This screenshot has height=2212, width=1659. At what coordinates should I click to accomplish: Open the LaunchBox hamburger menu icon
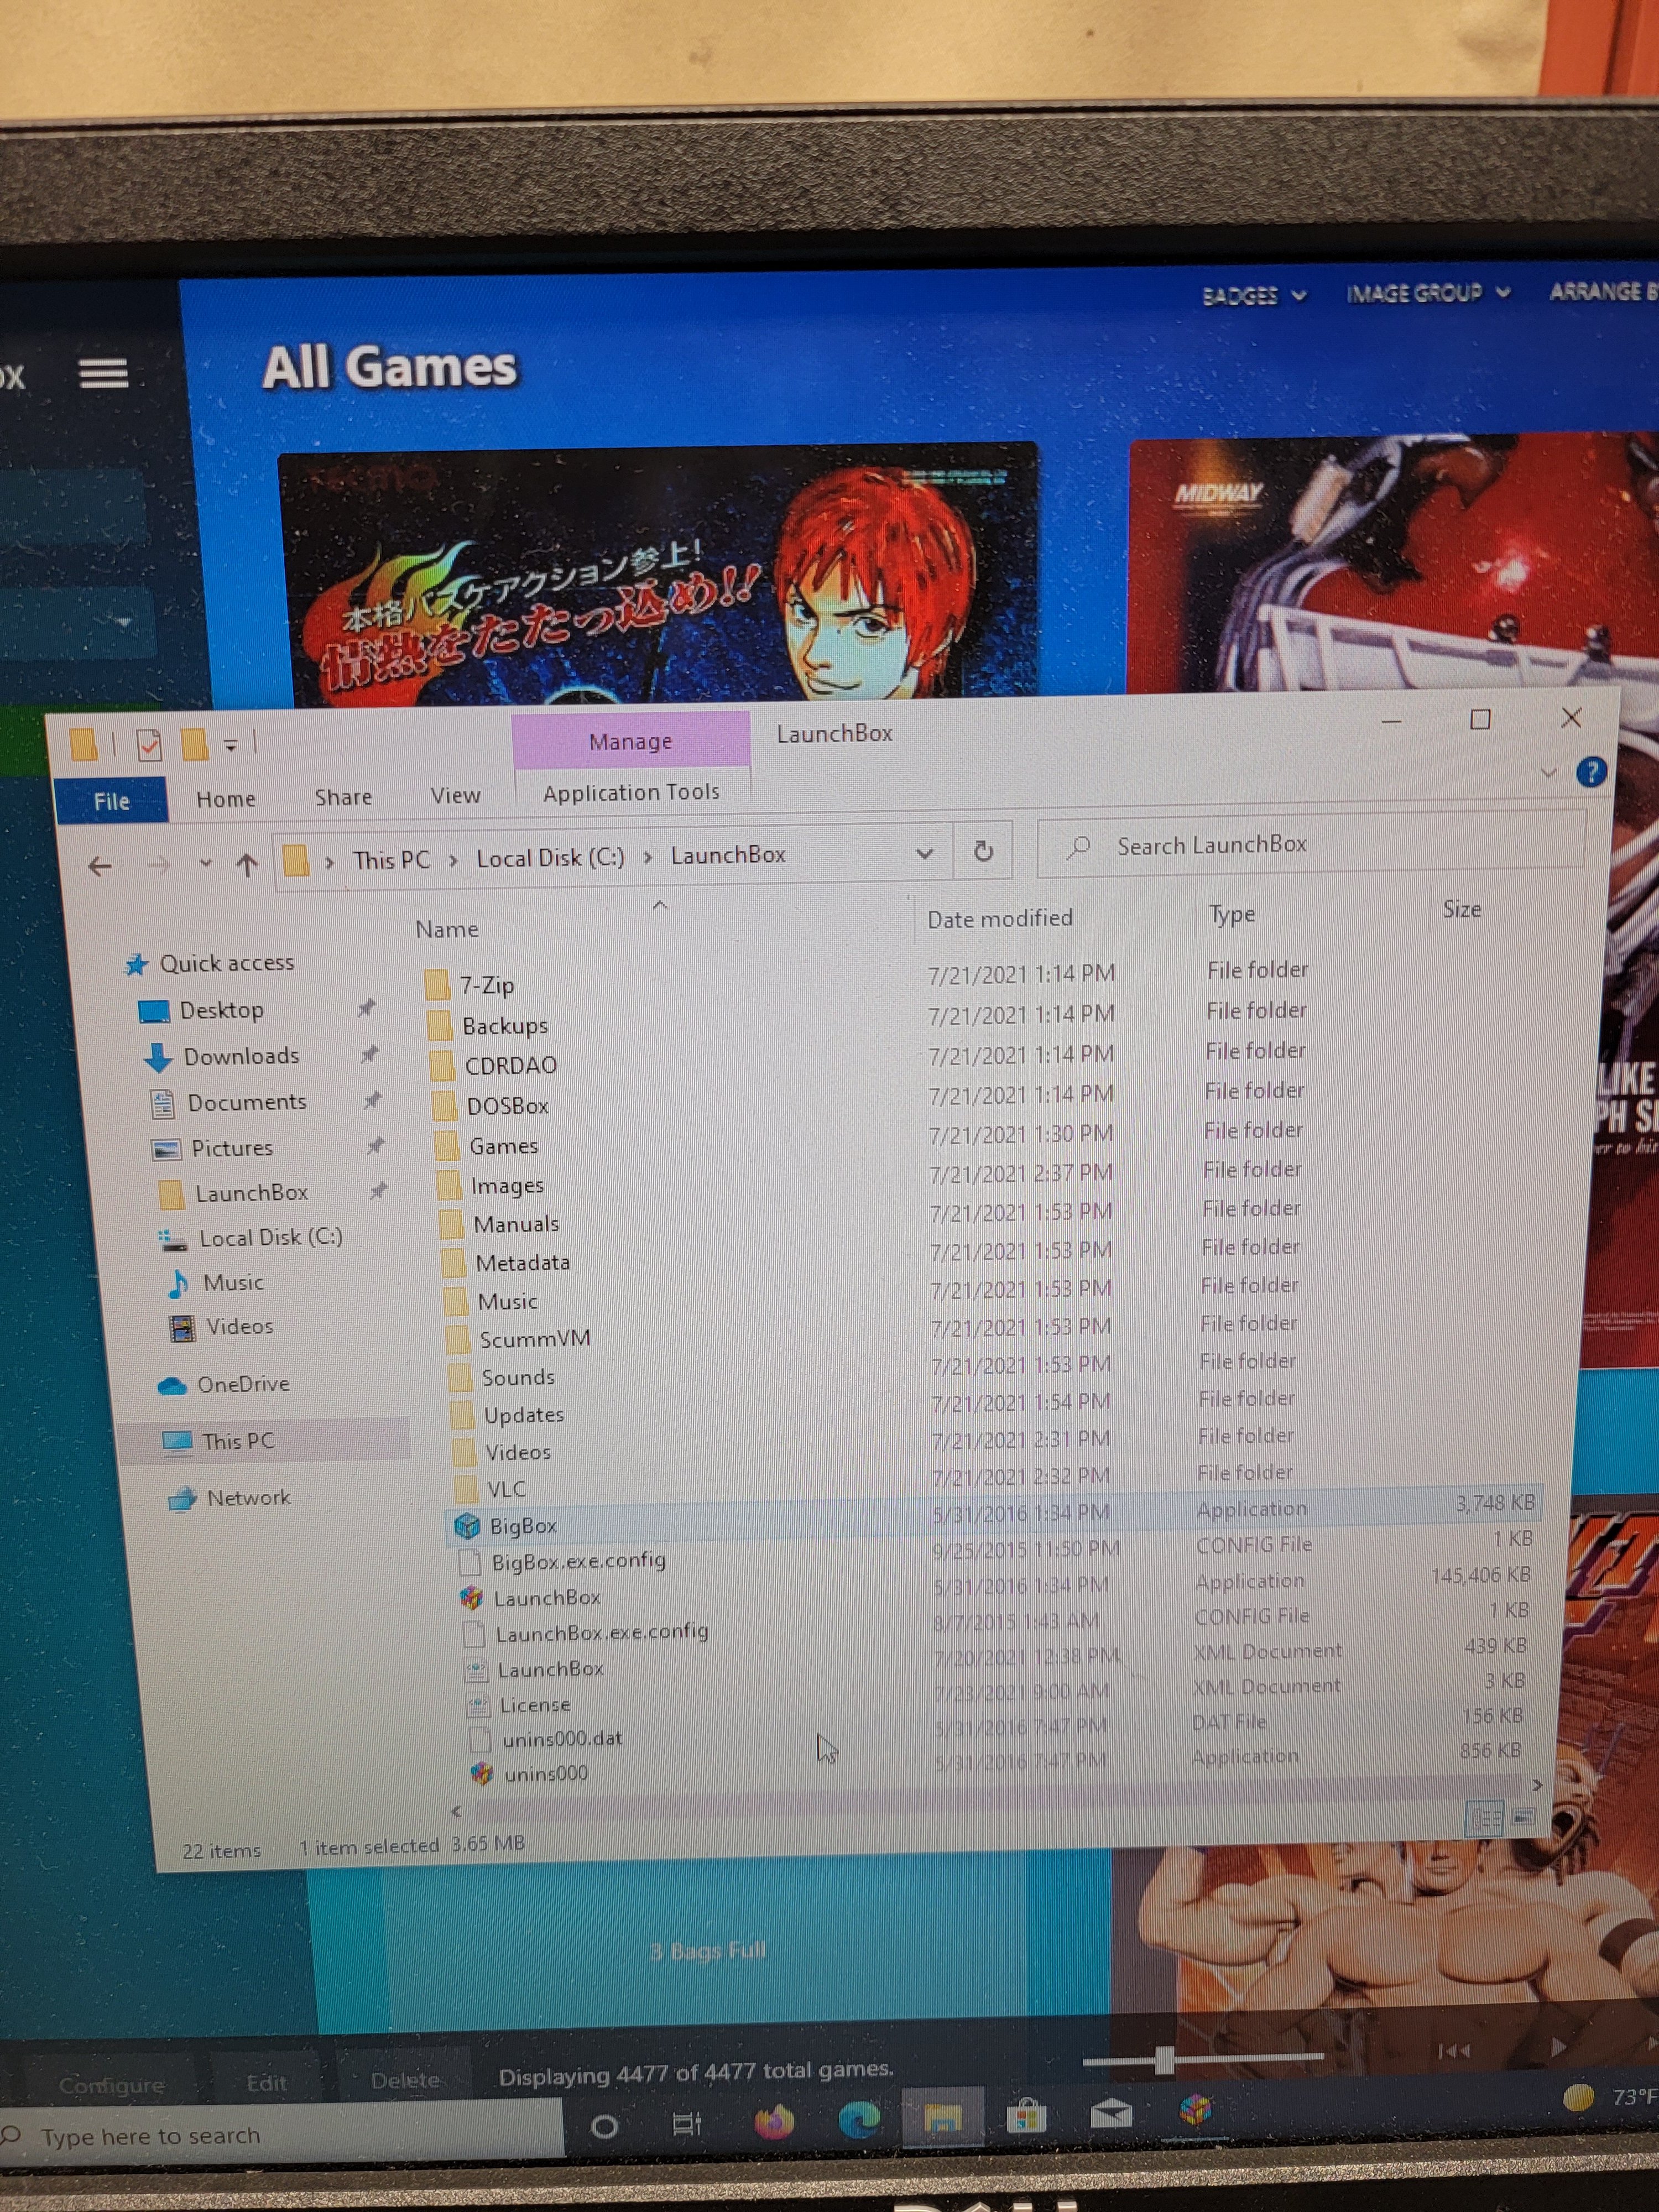[x=104, y=374]
